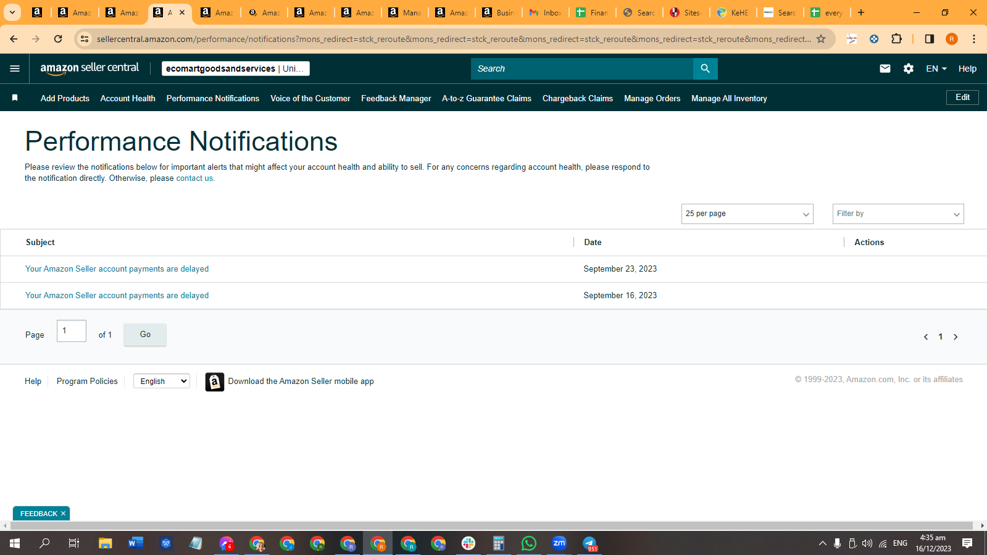The width and height of the screenshot is (987, 555).
Task: Click the Edit bookmarks button
Action: tap(962, 98)
